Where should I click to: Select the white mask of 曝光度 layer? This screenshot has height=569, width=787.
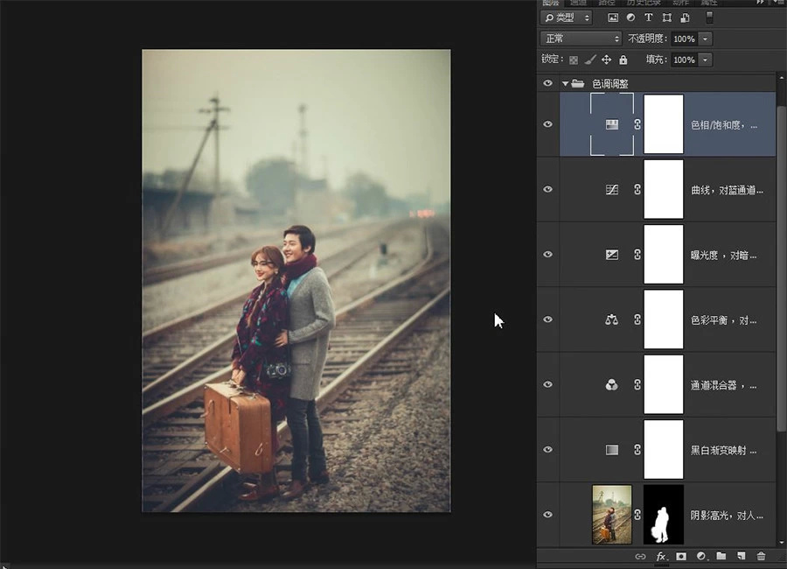point(664,255)
